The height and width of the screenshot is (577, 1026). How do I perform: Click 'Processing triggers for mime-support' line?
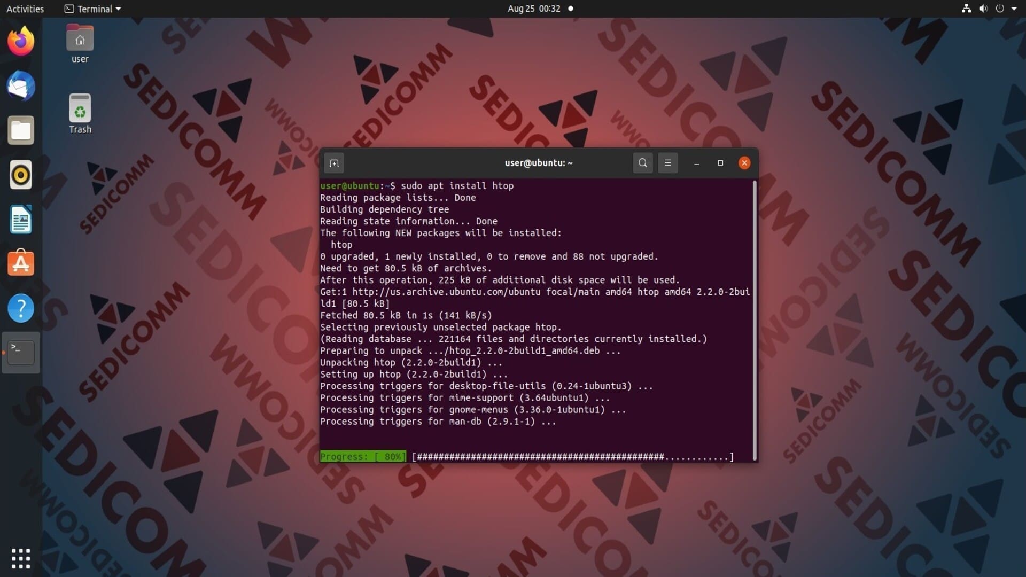465,397
